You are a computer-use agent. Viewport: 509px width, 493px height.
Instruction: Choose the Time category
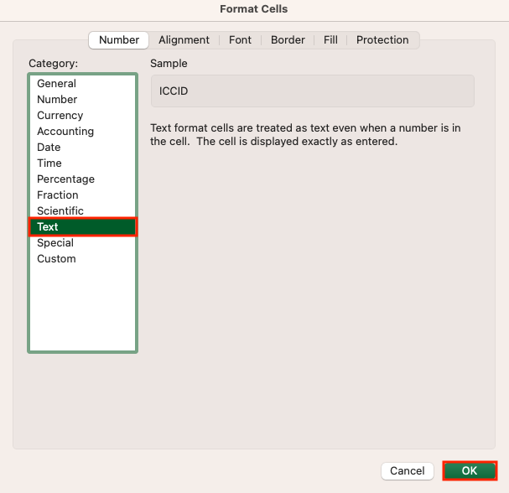[82, 163]
